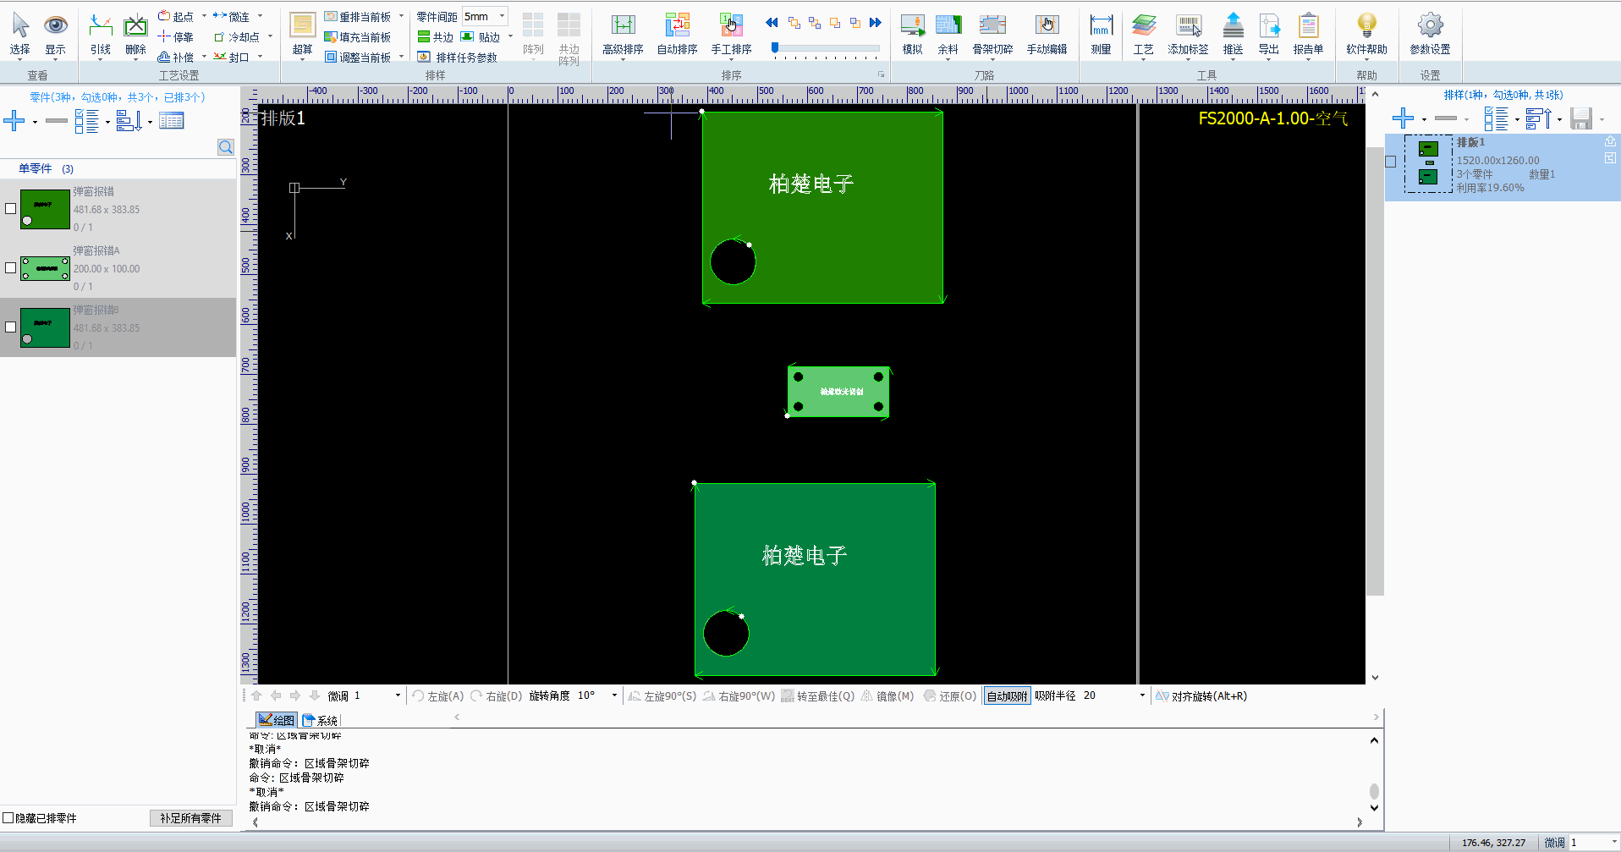Expand the 旋转角度 10° dropdown
This screenshot has width=1621, height=852.
click(614, 696)
